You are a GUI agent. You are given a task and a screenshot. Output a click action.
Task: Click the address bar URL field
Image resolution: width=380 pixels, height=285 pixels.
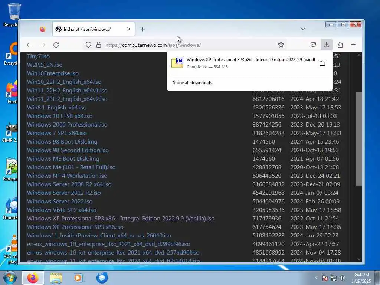[x=185, y=45]
